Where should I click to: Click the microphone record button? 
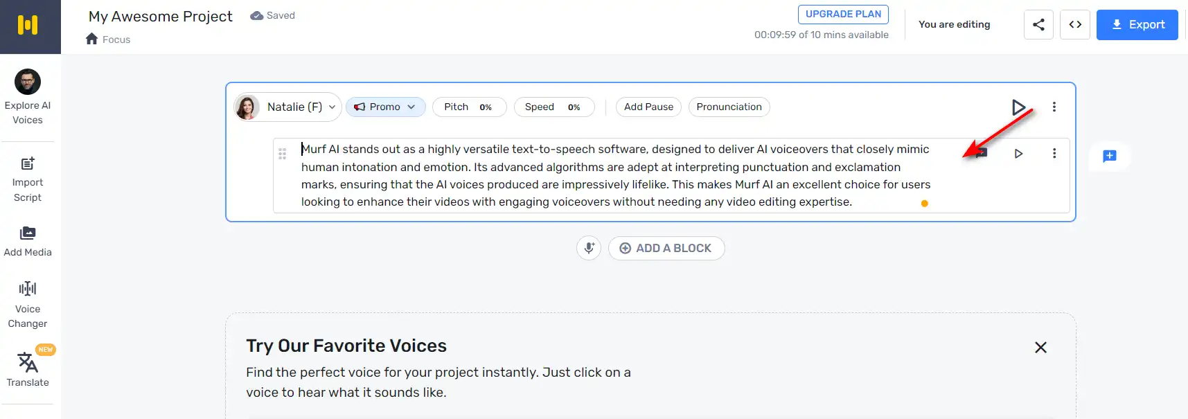[589, 248]
